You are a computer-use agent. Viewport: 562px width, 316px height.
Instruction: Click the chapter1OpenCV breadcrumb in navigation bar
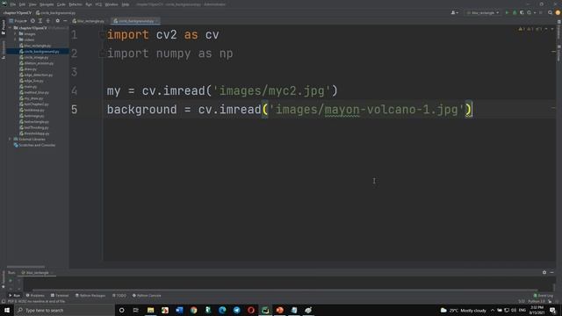(x=18, y=13)
